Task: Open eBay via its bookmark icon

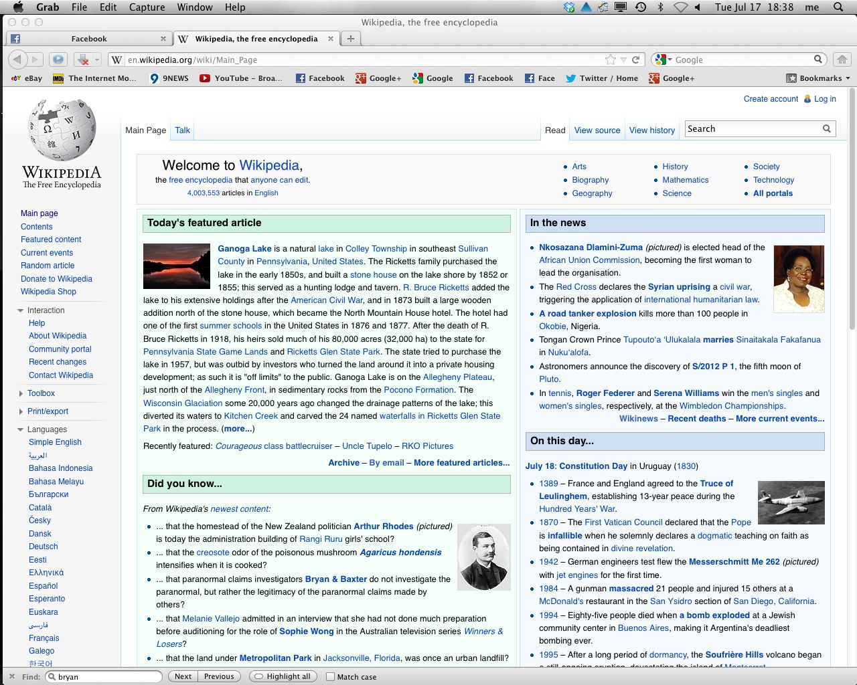Action: (16, 78)
